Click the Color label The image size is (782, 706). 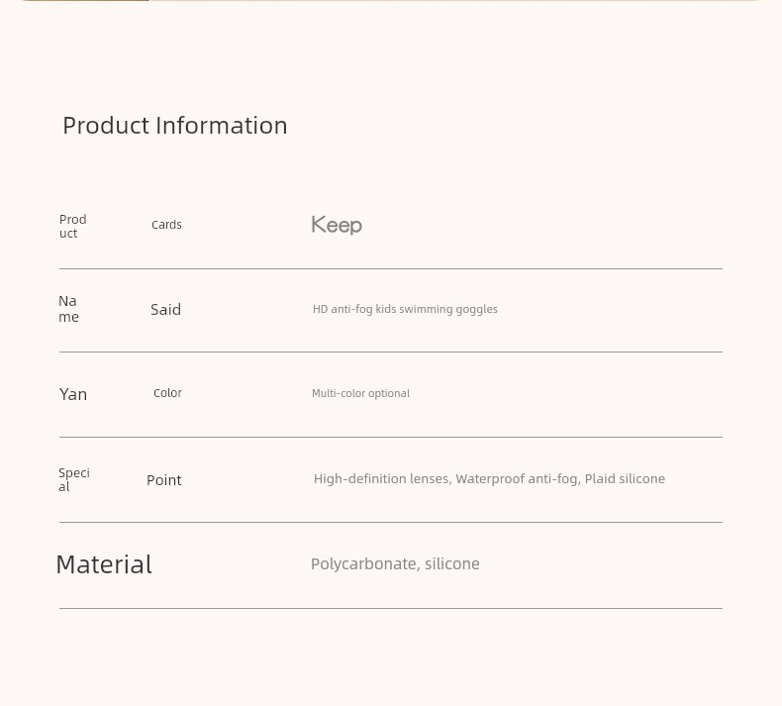167,393
